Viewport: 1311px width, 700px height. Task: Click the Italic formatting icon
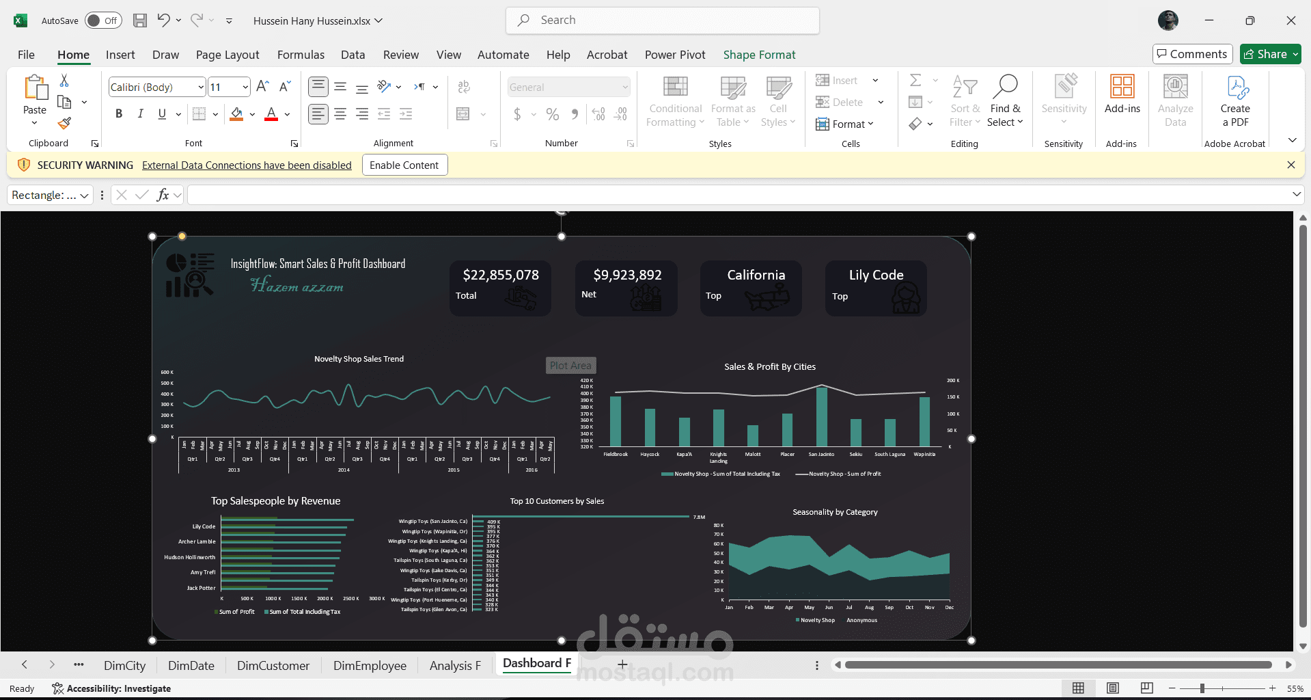pyautogui.click(x=140, y=114)
